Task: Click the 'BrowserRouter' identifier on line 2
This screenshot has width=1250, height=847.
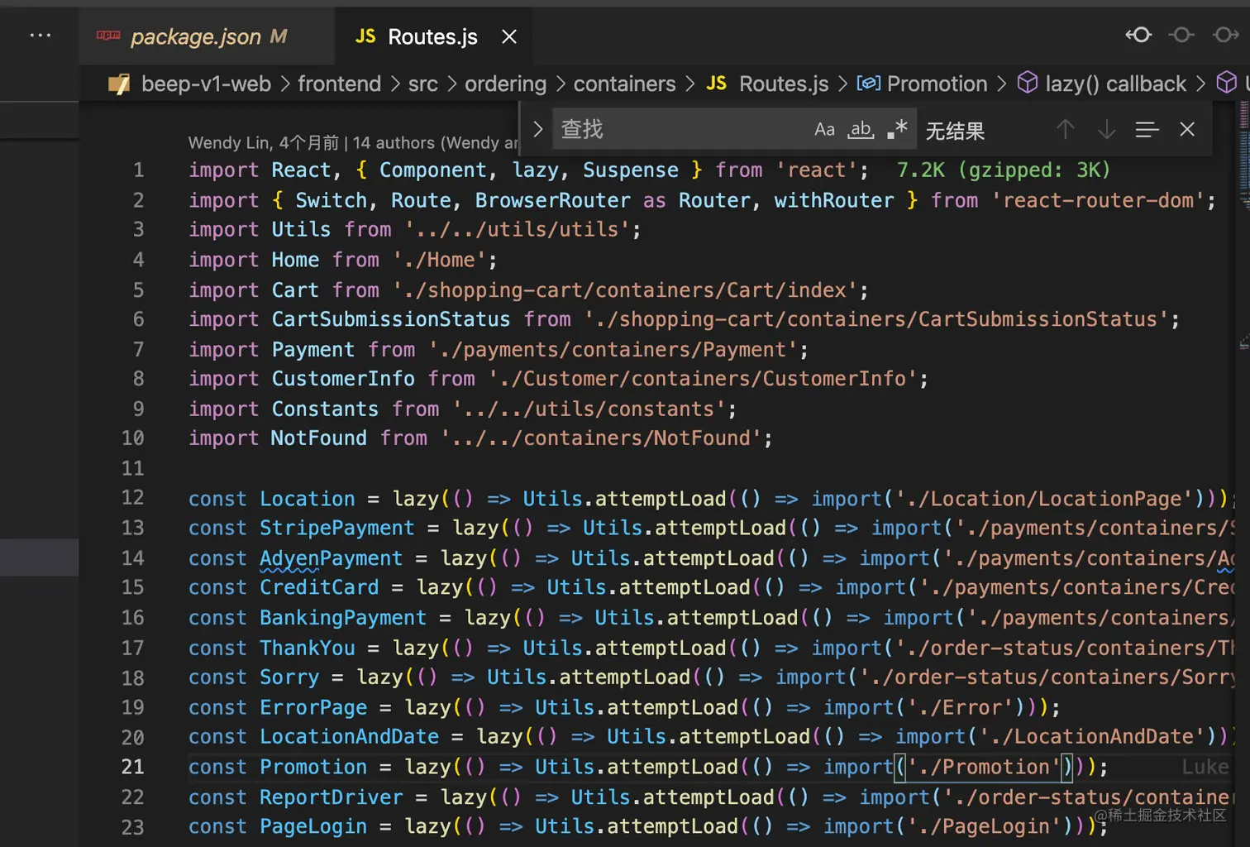Action: pos(552,200)
